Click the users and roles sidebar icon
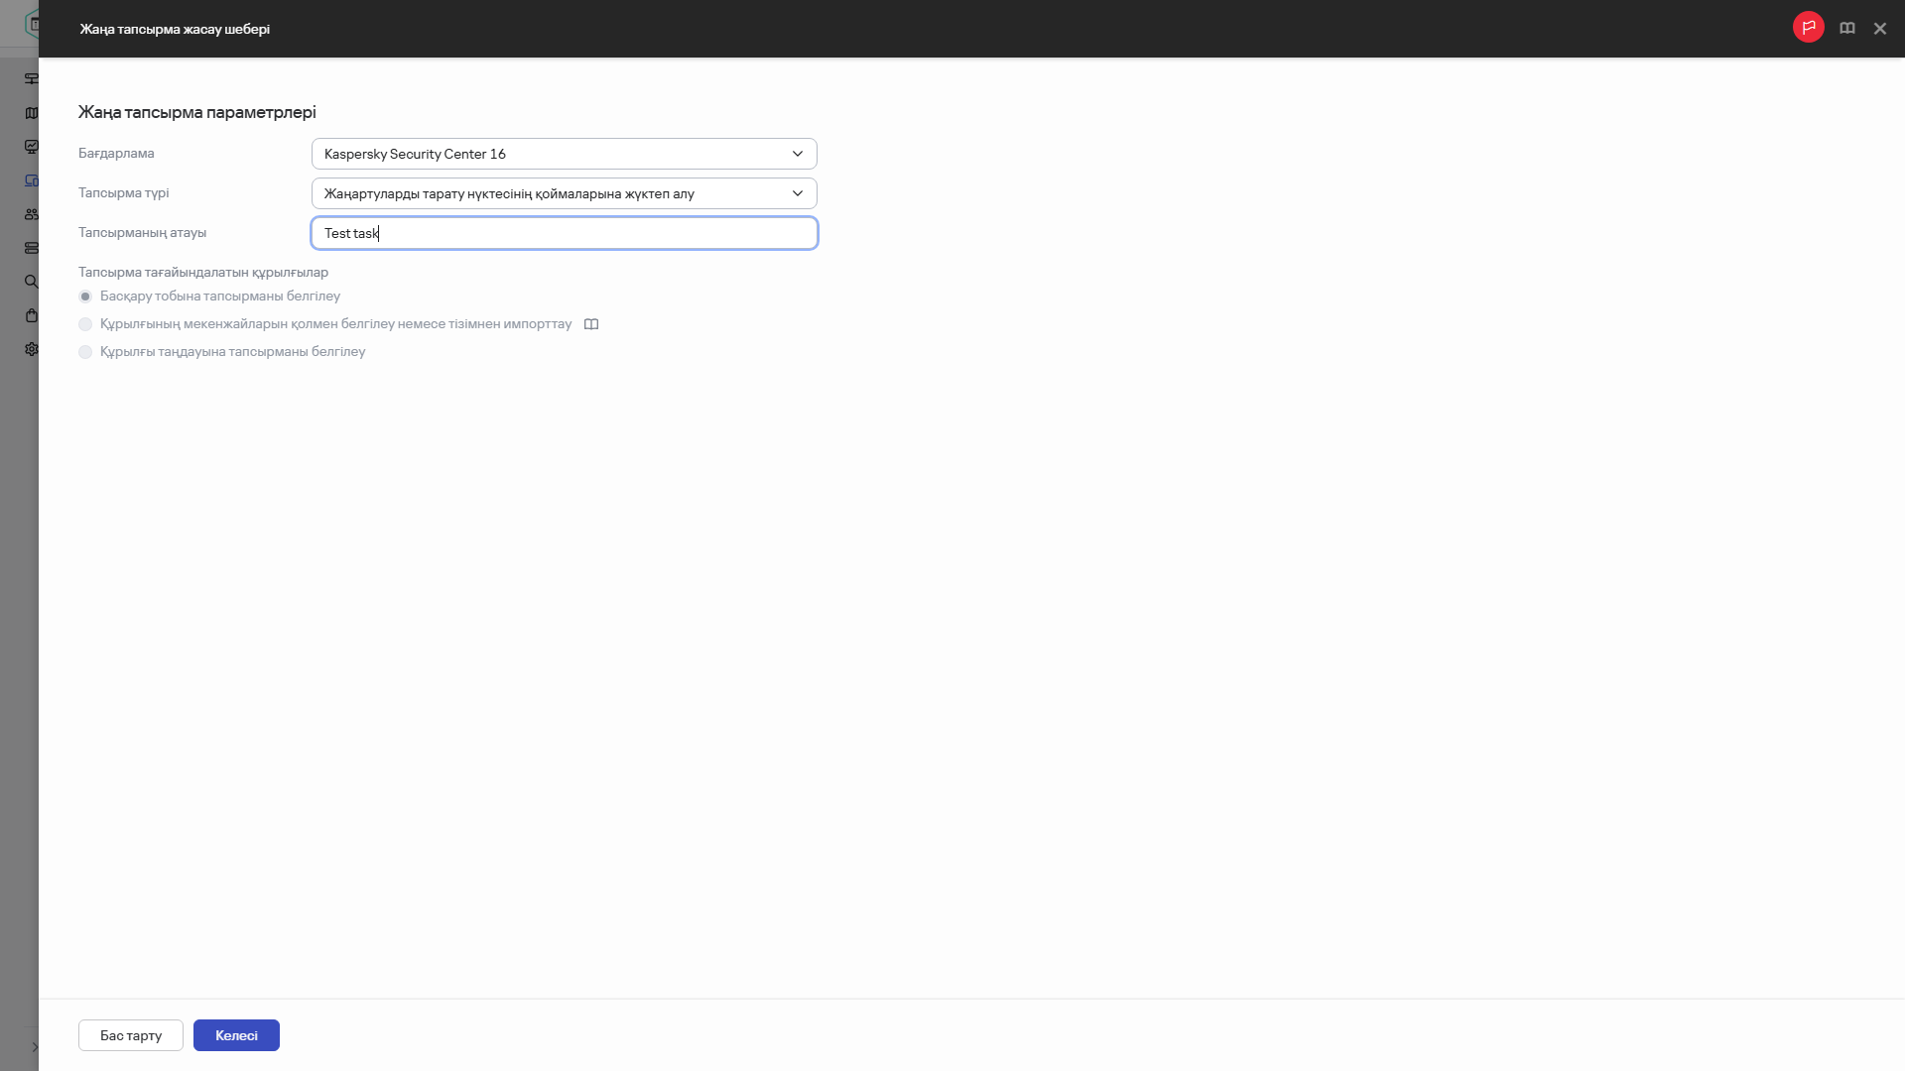 tap(32, 214)
